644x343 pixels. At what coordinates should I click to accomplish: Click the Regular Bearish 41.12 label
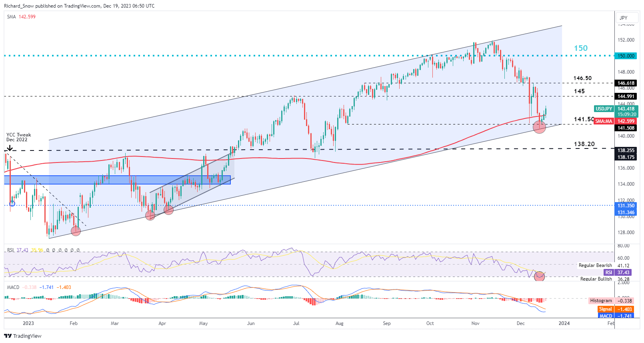point(604,265)
